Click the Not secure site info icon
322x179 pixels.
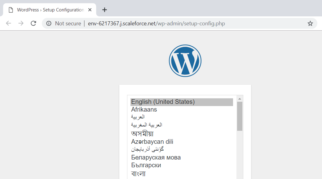49,23
